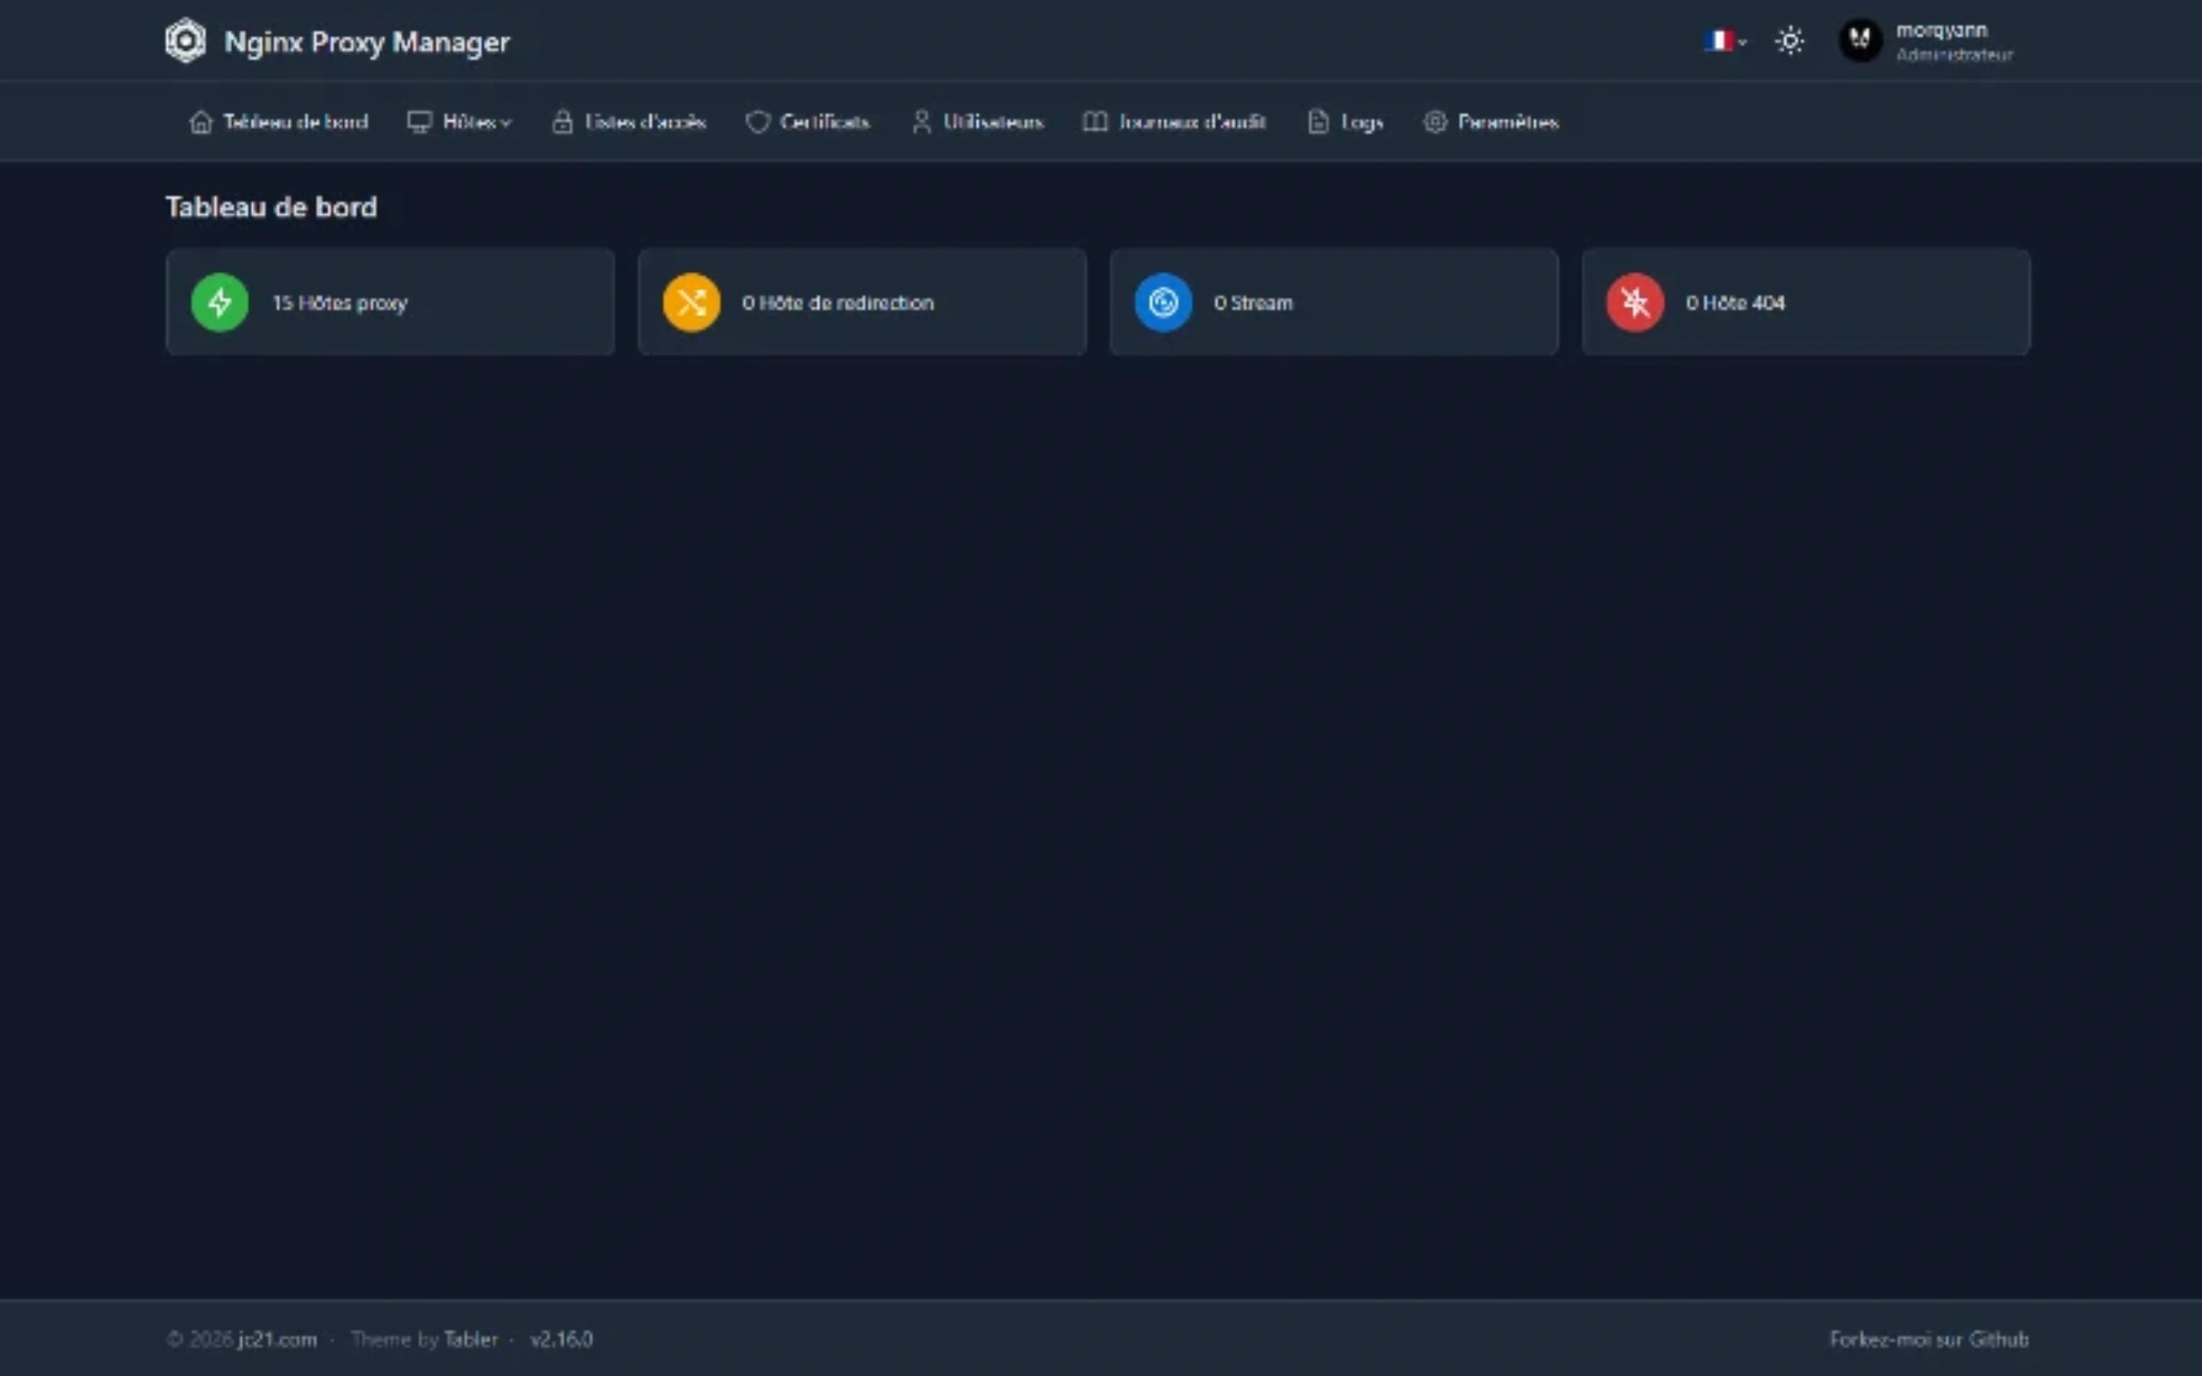Viewport: 2202px width, 1376px height.
Task: Open Logs menu item
Action: point(1346,122)
